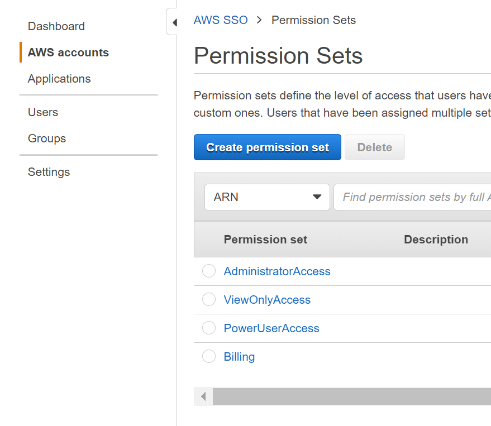Click the Permission set column header
The image size is (491, 426).
(x=265, y=240)
